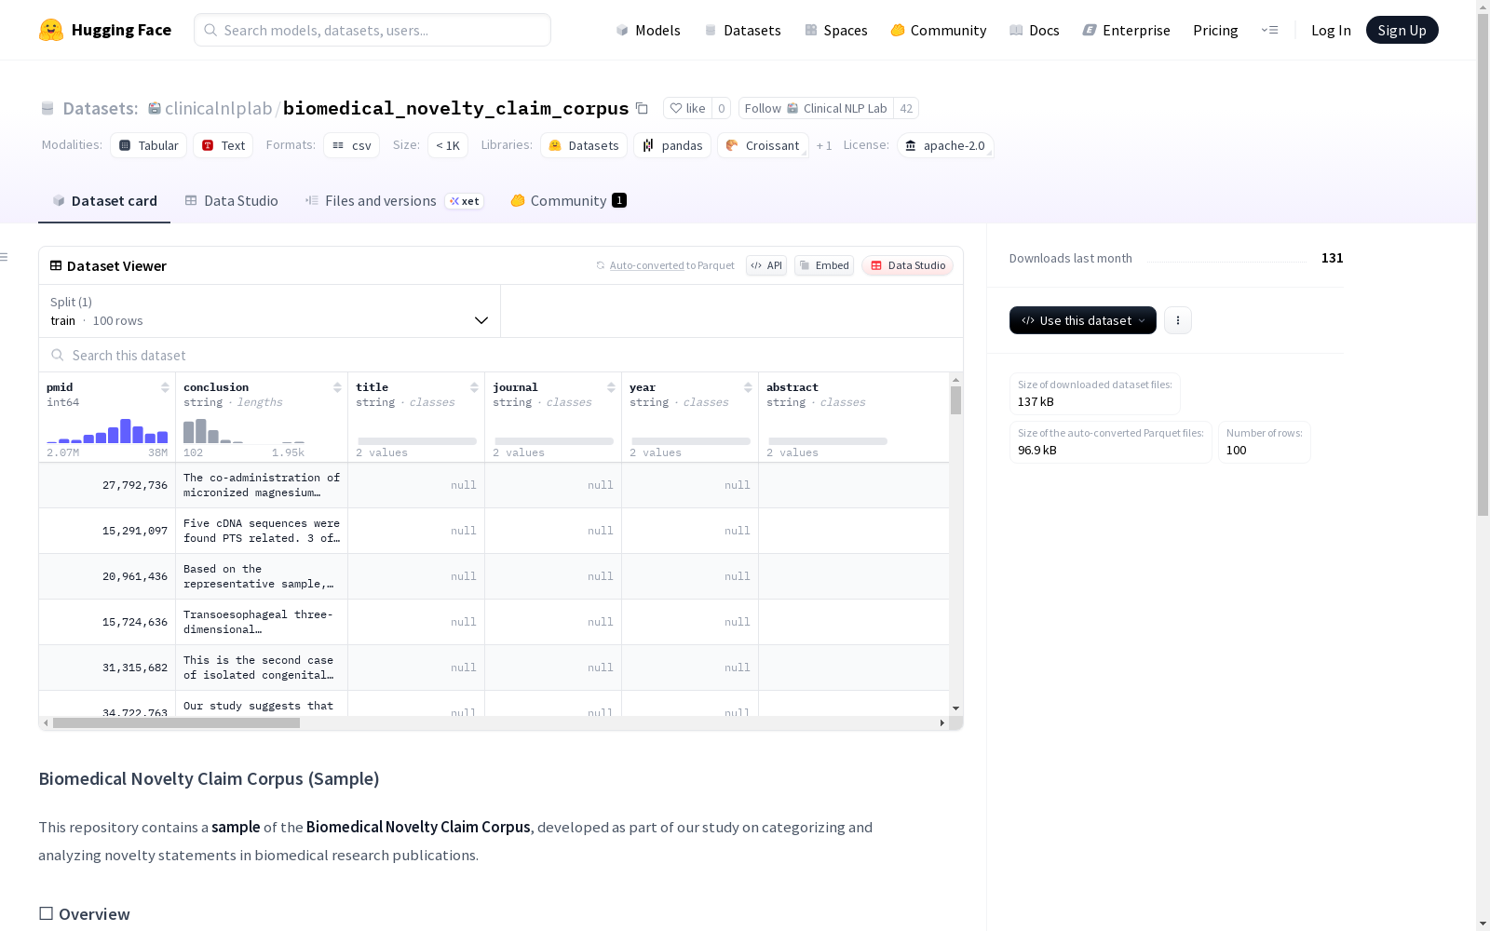Open the Community tab of the dataset
The width and height of the screenshot is (1490, 931).
point(568,201)
